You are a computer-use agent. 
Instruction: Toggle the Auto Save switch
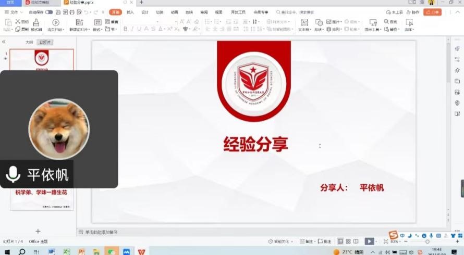pyautogui.click(x=49, y=12)
